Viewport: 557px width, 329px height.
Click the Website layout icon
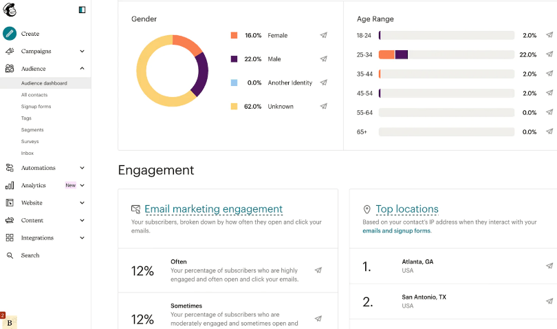click(x=10, y=202)
